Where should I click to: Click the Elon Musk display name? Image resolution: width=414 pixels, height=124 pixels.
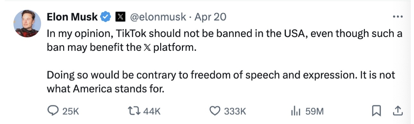click(x=72, y=17)
